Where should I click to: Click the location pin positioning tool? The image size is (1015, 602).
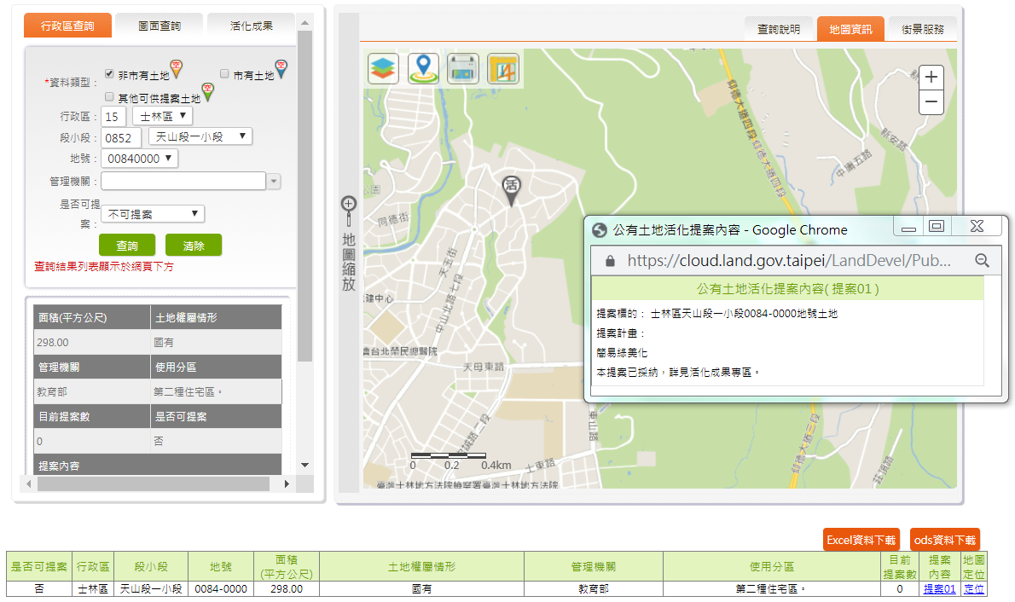click(x=423, y=69)
